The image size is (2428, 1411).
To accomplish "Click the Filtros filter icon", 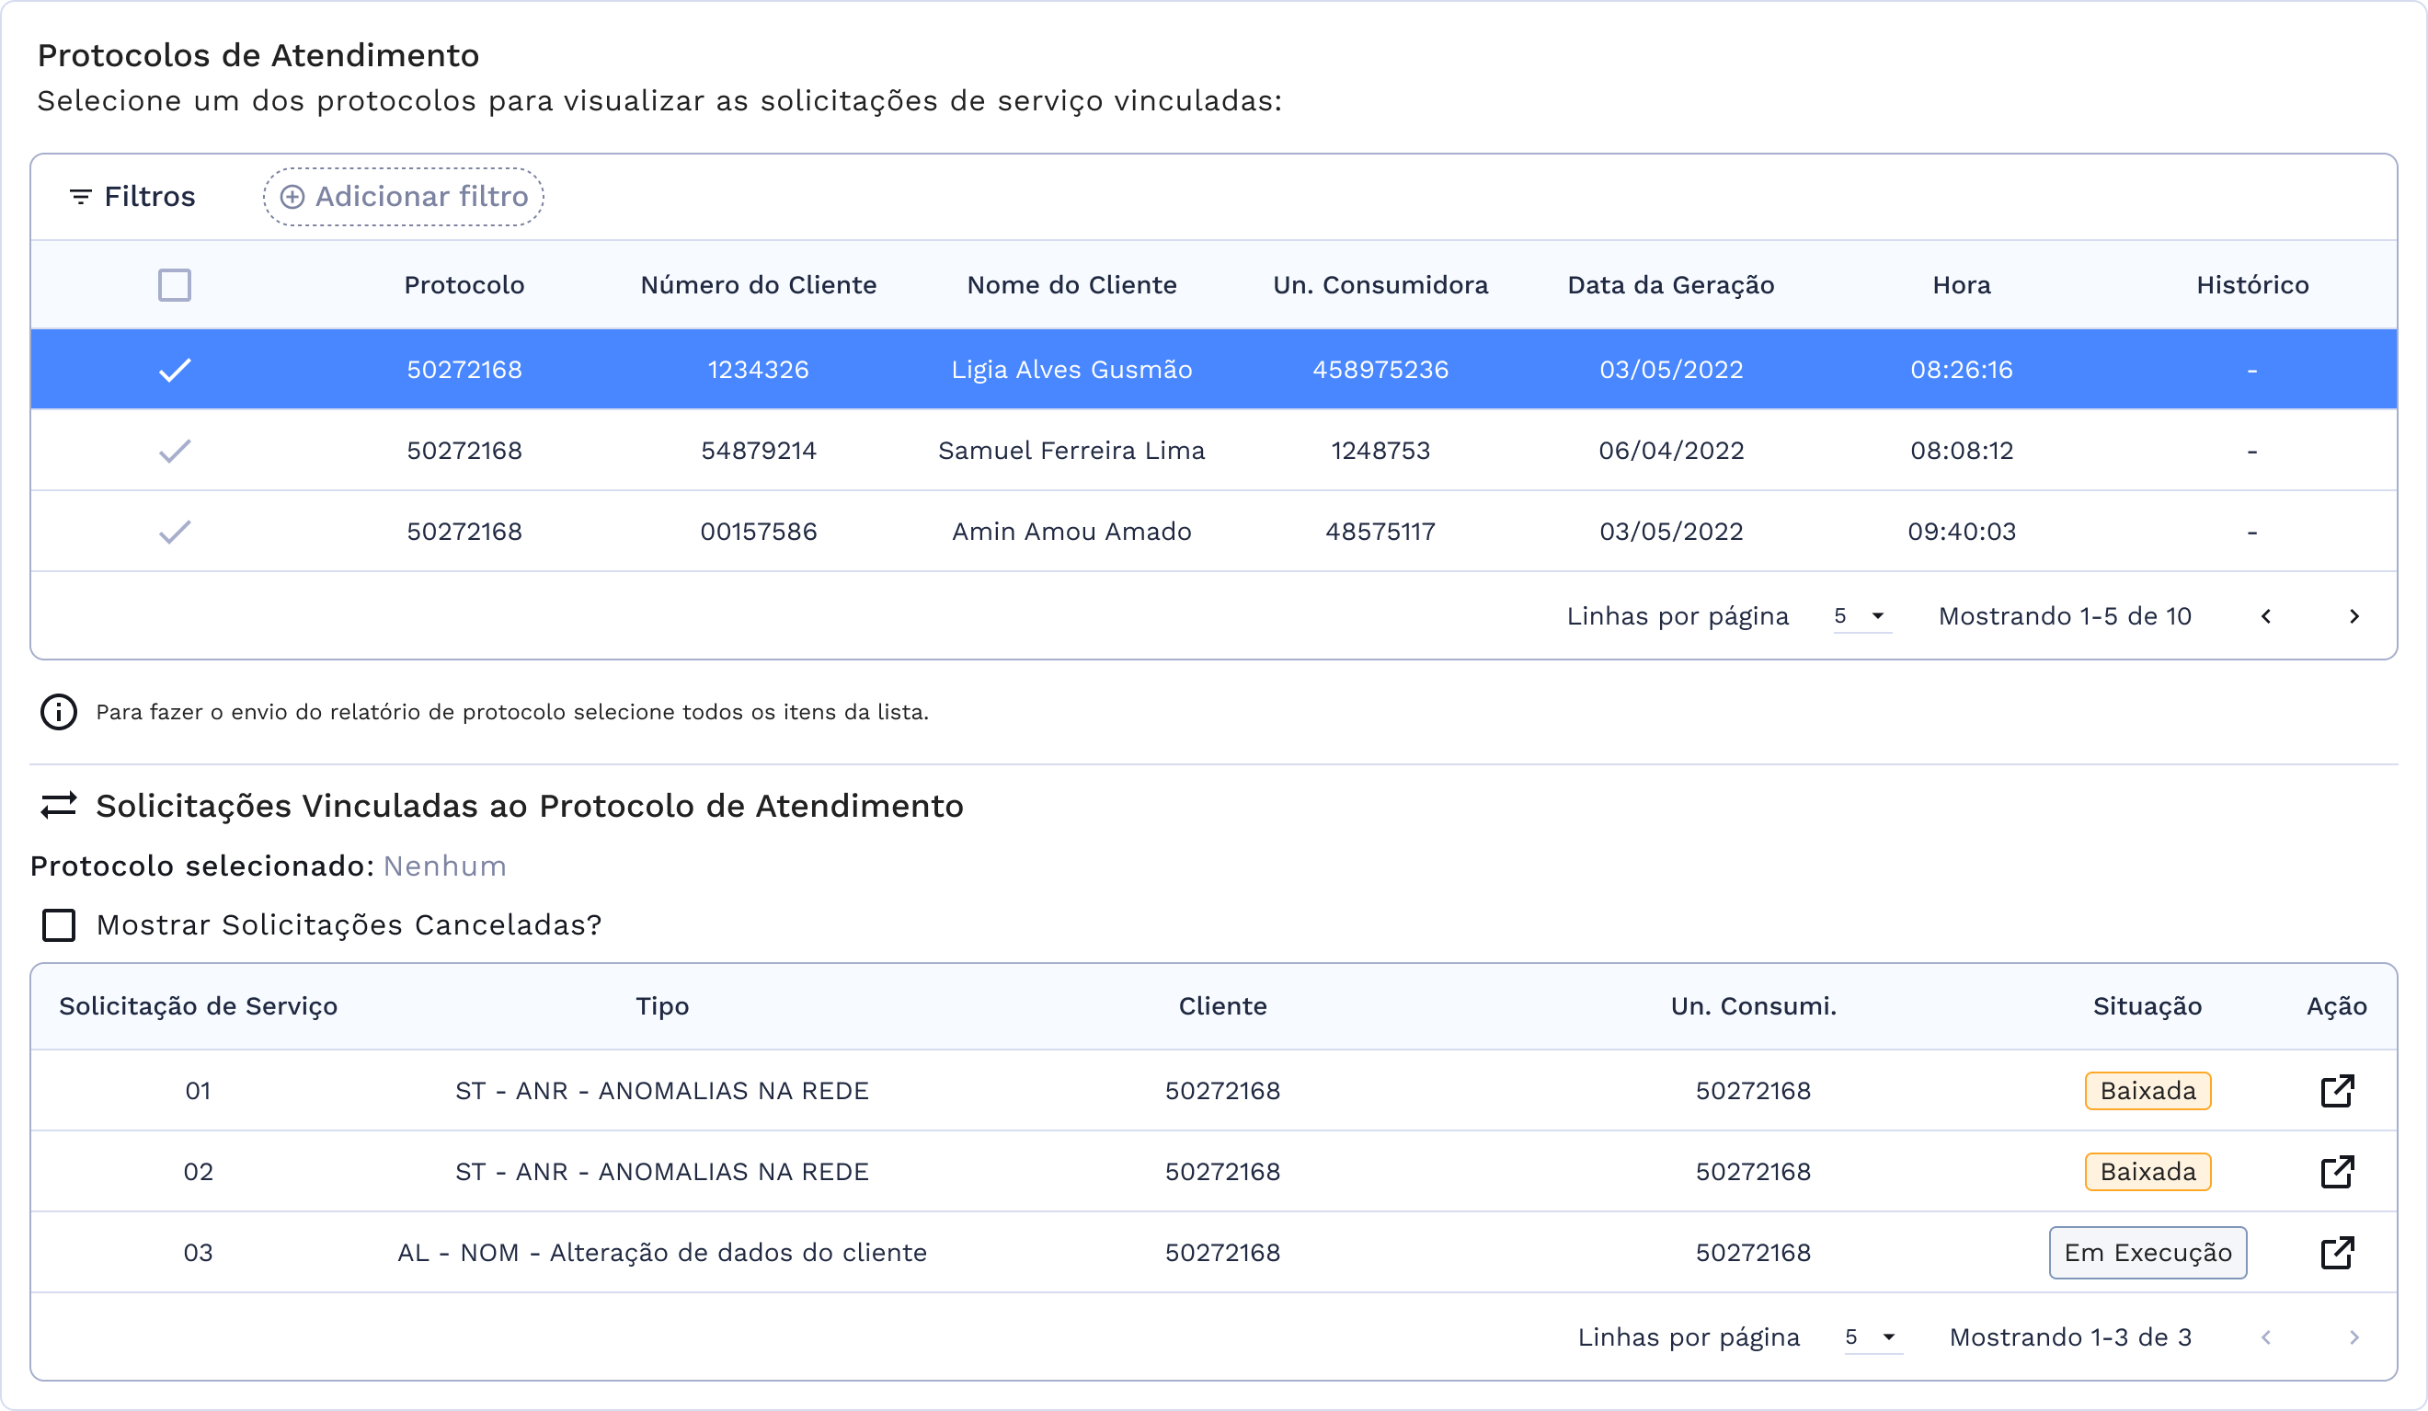I will click(x=81, y=197).
